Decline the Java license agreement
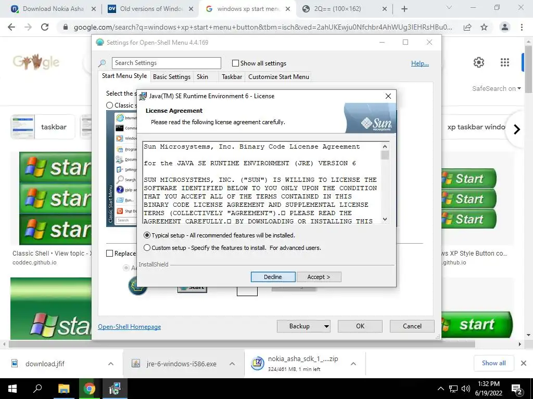The image size is (533, 399). pos(273,277)
